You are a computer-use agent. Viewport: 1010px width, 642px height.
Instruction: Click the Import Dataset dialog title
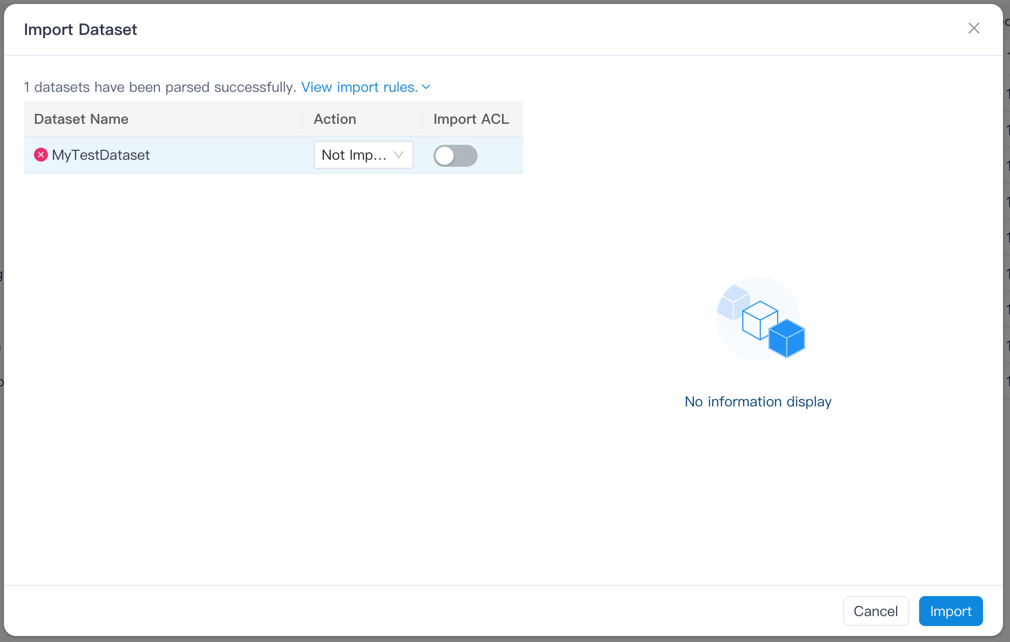(x=80, y=29)
